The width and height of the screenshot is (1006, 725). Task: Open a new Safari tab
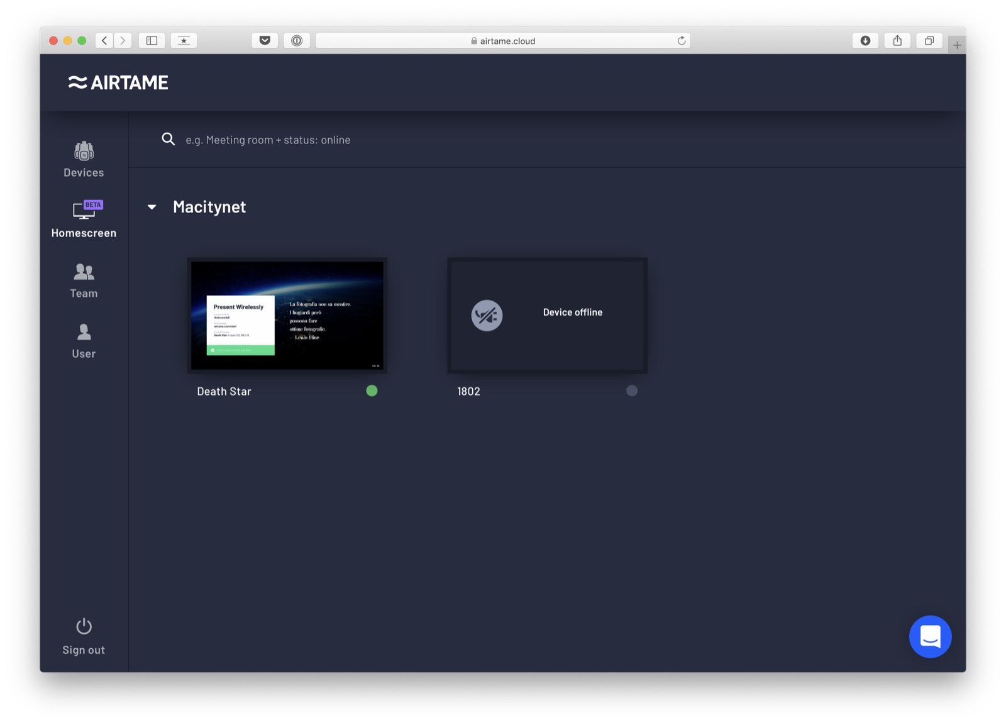point(957,45)
